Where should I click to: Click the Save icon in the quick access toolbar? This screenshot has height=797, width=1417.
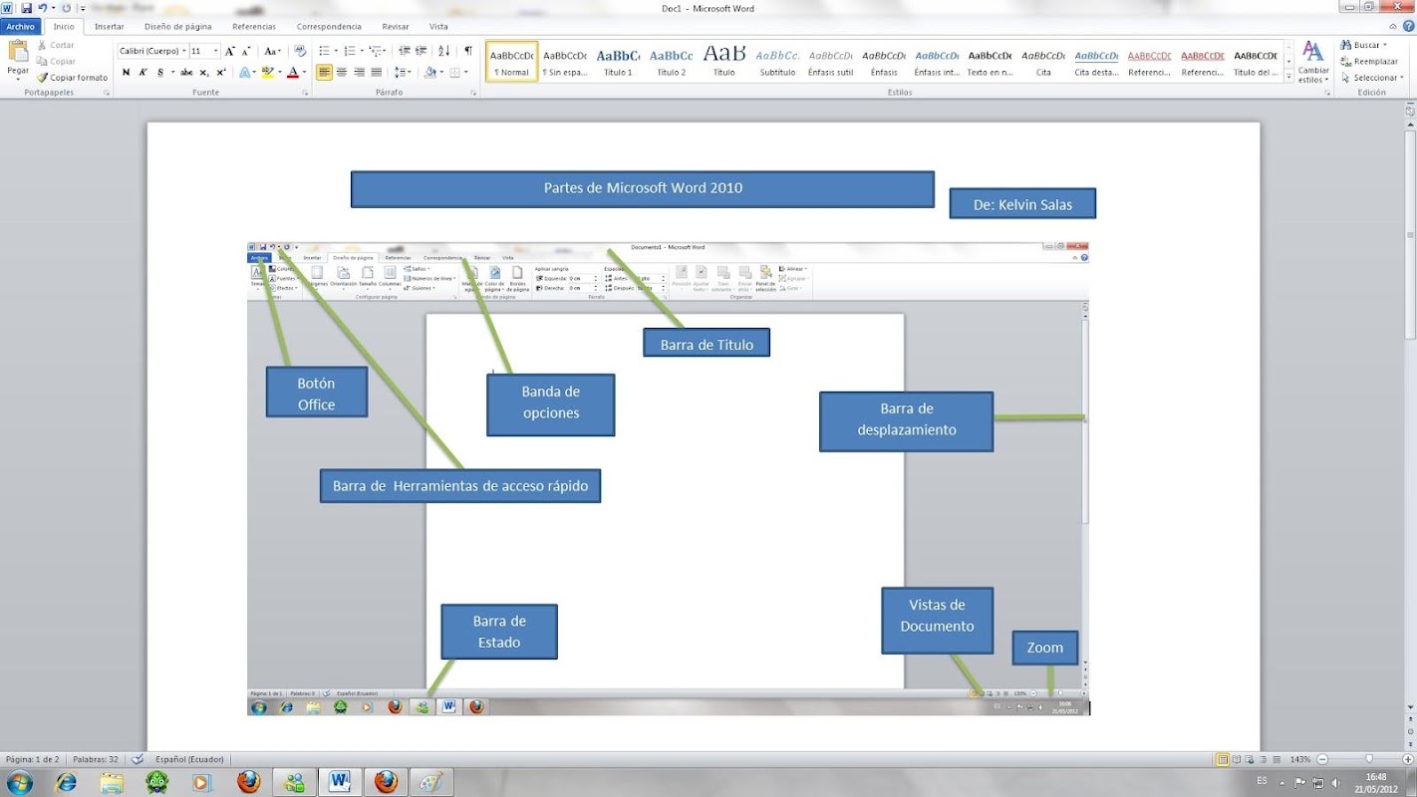(26, 8)
